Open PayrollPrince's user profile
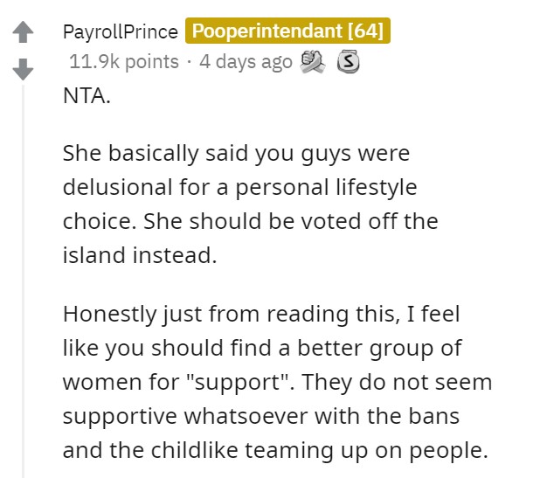533x478 pixels. 121,32
